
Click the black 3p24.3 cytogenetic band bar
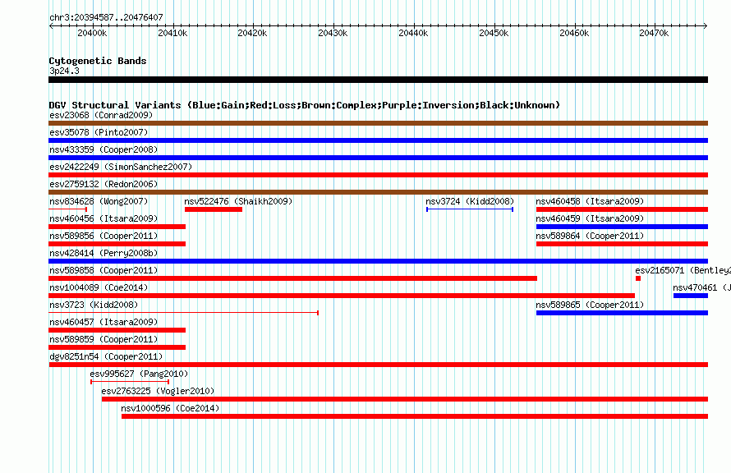(x=378, y=80)
